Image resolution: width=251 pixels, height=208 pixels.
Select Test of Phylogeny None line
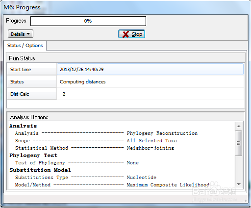pyautogui.click(x=77, y=163)
